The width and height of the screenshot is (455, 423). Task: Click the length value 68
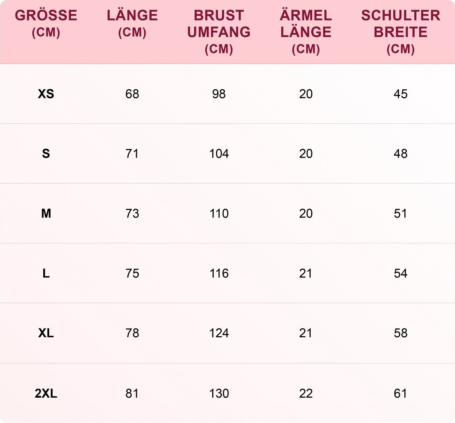pyautogui.click(x=132, y=94)
